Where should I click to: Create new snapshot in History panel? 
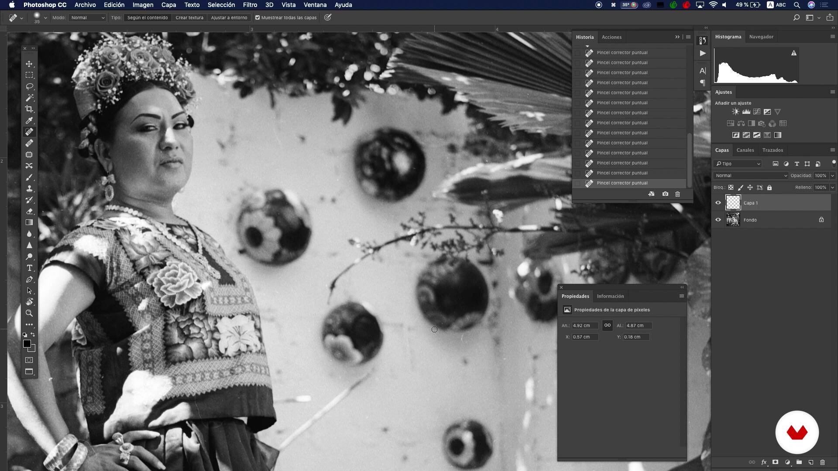pyautogui.click(x=665, y=194)
